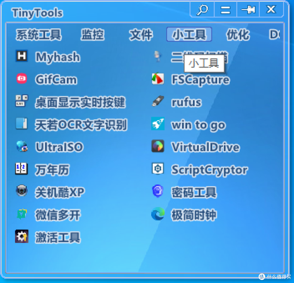Image resolution: width=294 pixels, height=283 pixels.
Task: Open 天若OCR文字识别 label
Action: (x=81, y=125)
